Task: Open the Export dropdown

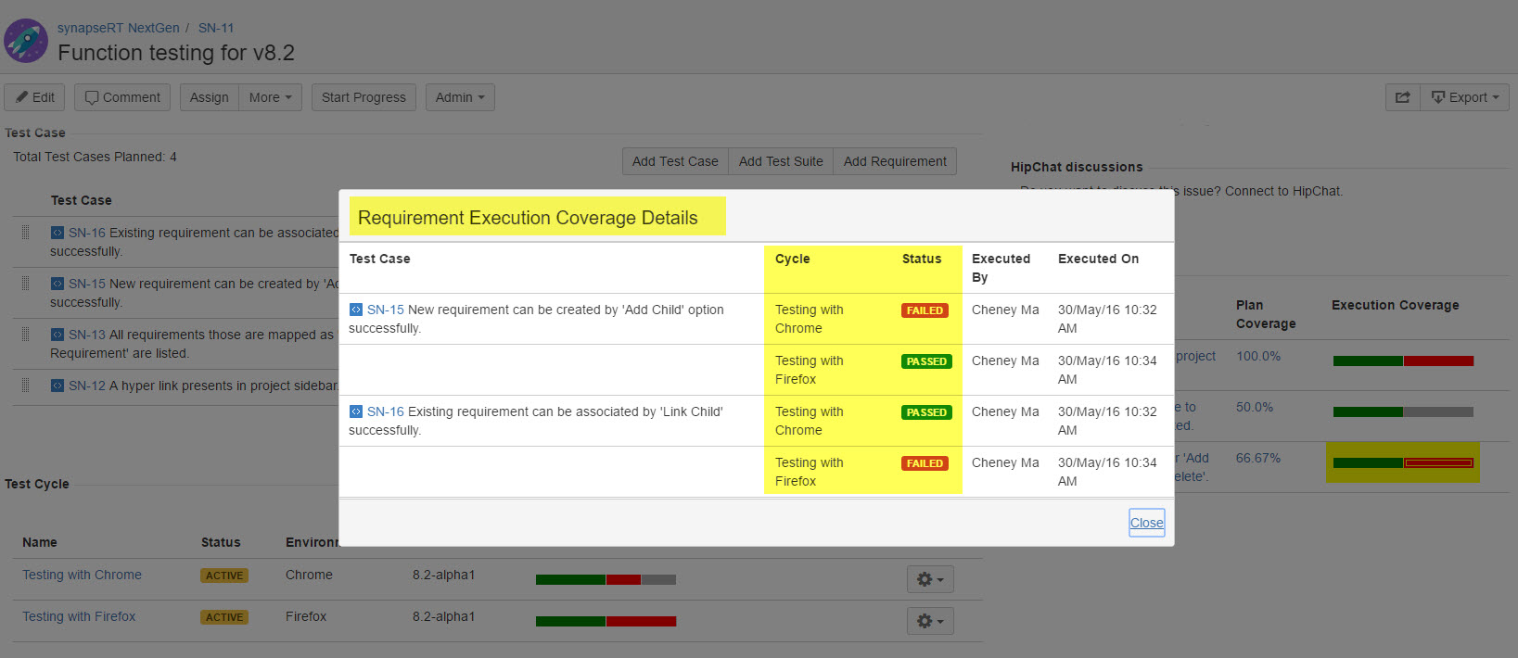Action: (1464, 97)
